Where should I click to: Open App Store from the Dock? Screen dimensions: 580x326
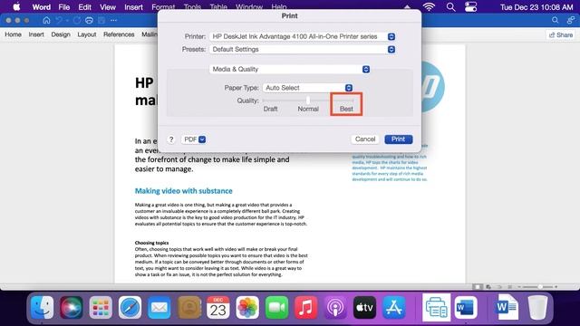tap(393, 307)
